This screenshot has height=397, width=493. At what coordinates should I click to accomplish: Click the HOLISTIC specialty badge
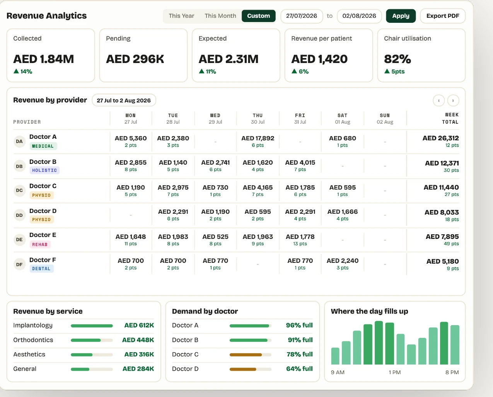(x=44, y=170)
